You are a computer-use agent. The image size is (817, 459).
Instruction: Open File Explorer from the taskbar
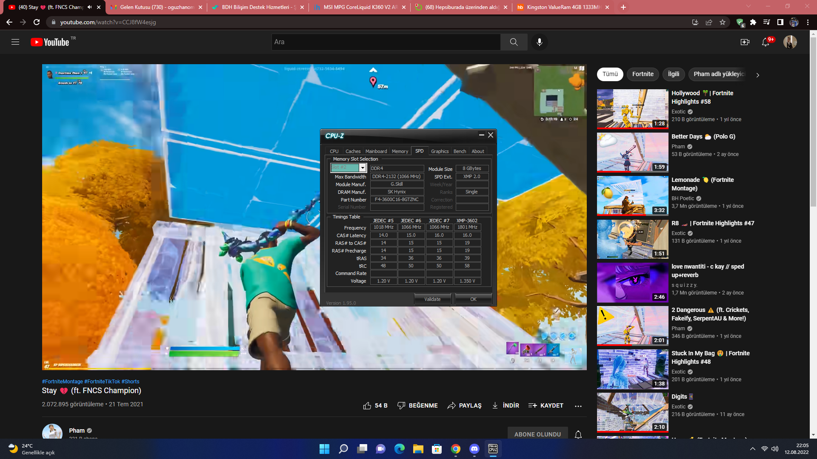point(418,449)
